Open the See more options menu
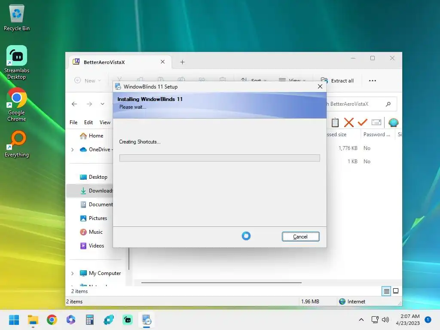440x330 pixels. click(x=373, y=80)
